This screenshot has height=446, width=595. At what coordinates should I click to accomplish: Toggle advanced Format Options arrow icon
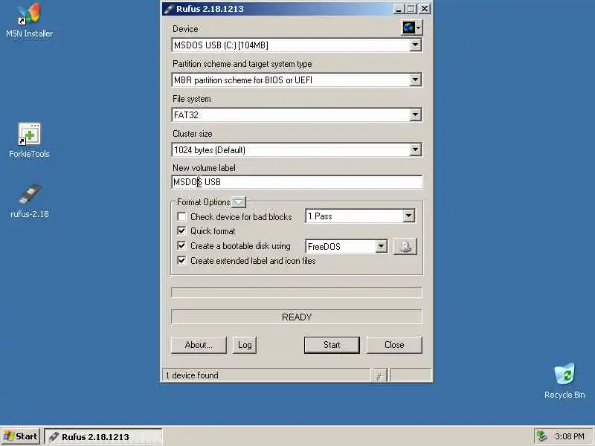tap(239, 202)
